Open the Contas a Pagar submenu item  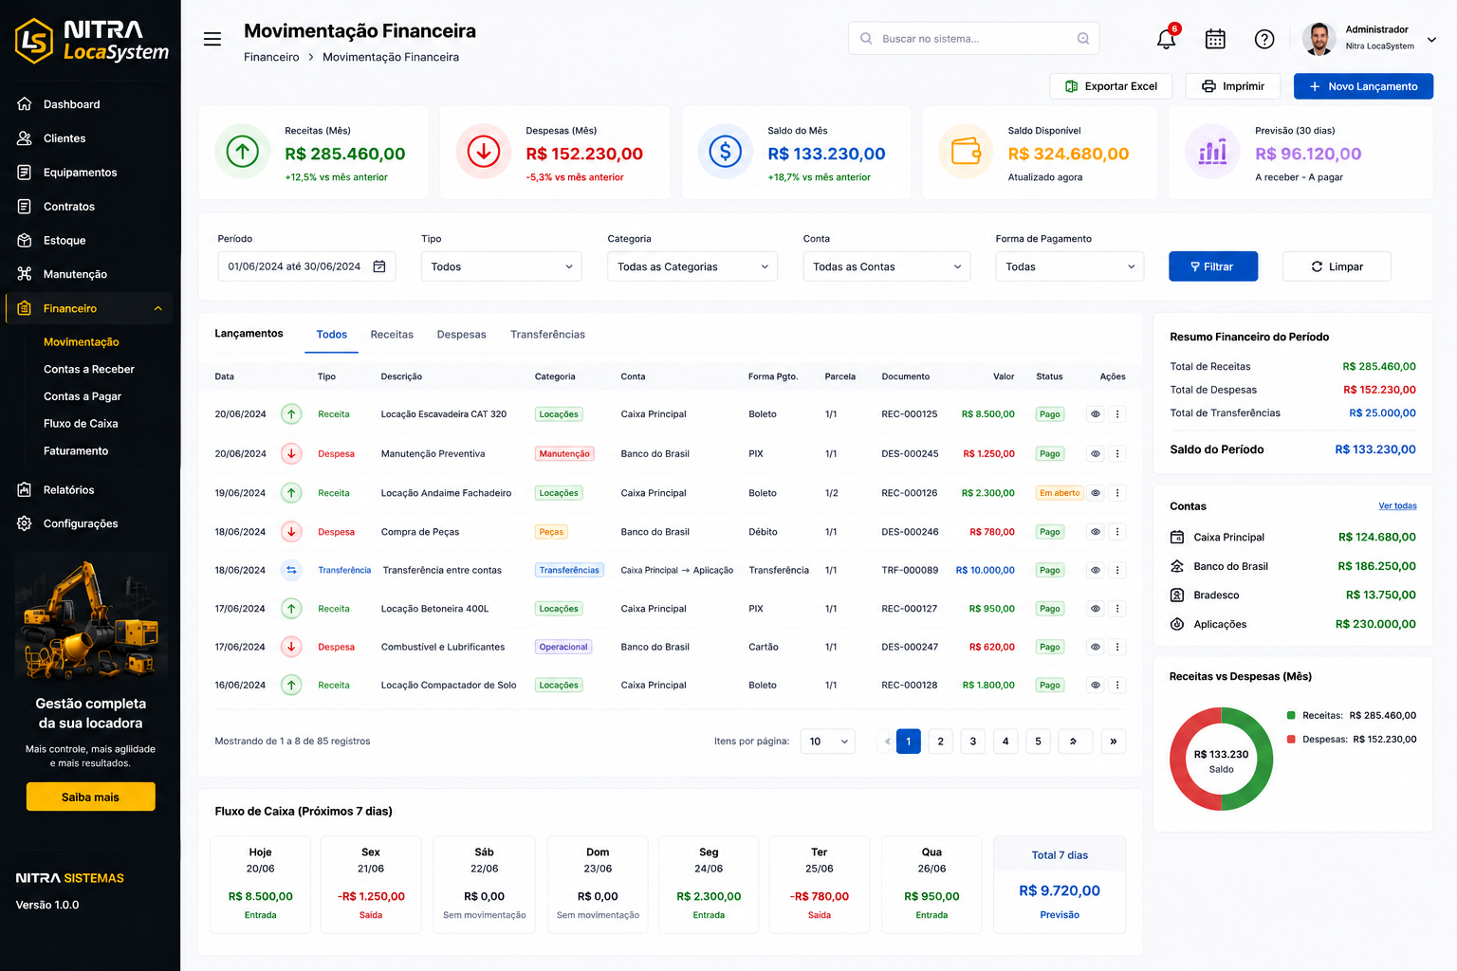coord(83,396)
